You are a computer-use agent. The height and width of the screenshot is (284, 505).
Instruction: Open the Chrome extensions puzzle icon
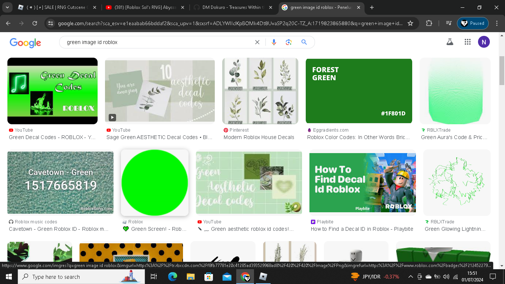(429, 23)
